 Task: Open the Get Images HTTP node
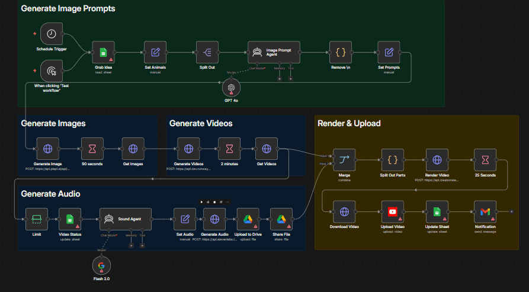133,149
